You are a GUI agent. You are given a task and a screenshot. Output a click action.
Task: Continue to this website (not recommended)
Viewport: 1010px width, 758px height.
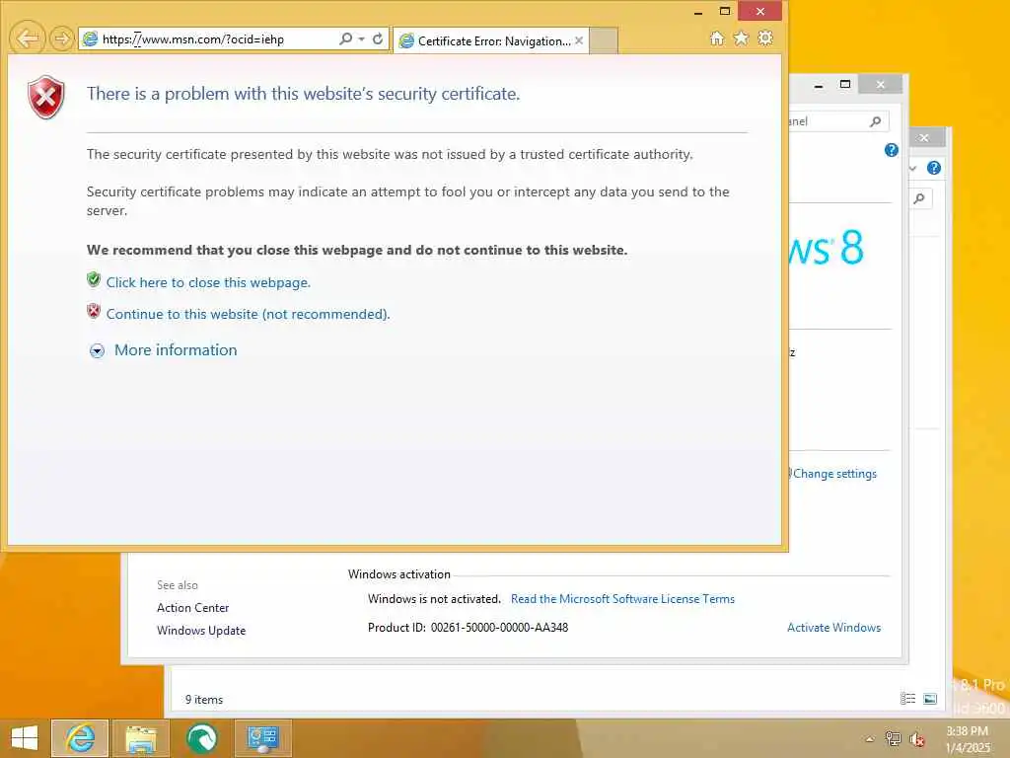248,314
